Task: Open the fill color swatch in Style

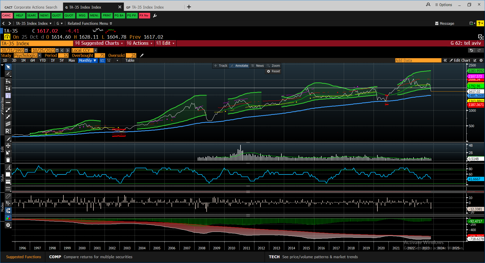Action: coord(8,174)
